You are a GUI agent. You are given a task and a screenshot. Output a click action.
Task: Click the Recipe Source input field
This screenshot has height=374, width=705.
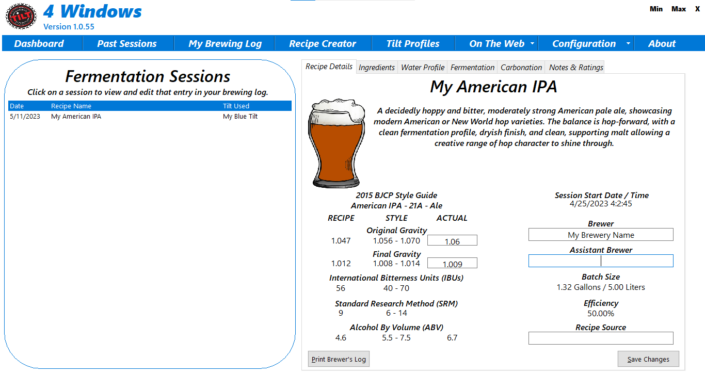tap(601, 338)
